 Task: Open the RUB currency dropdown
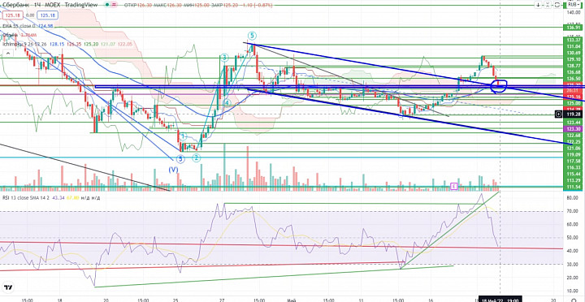point(574,5)
